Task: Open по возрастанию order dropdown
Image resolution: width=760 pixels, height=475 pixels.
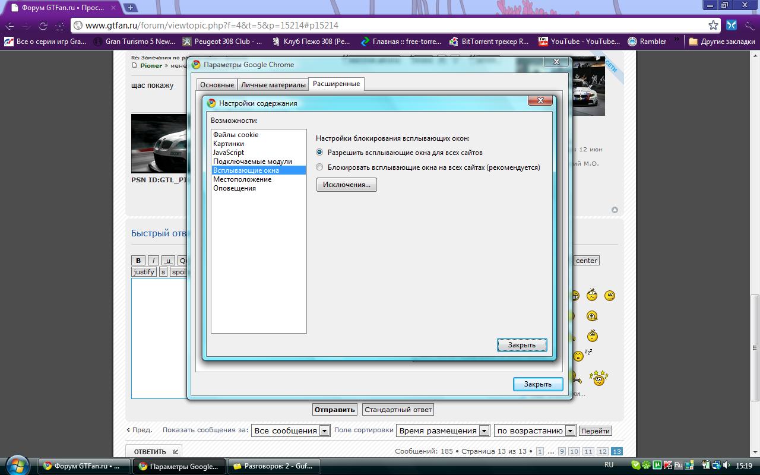Action: pos(535,430)
